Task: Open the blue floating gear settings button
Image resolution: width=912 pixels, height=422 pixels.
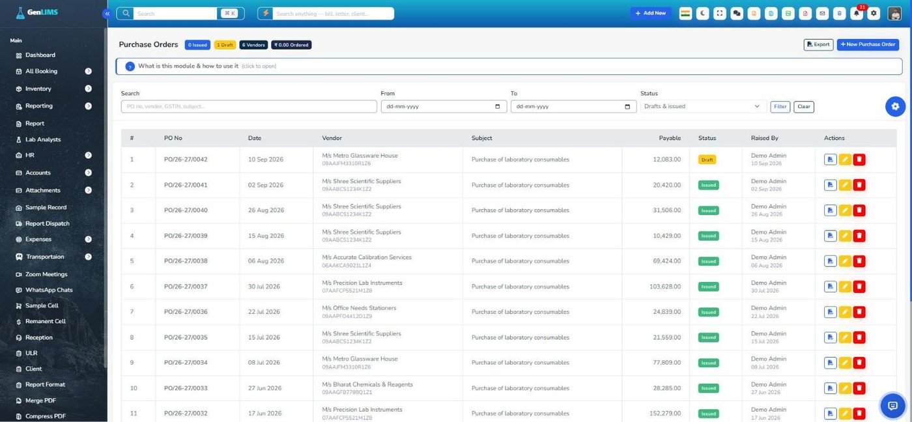Action: [895, 106]
